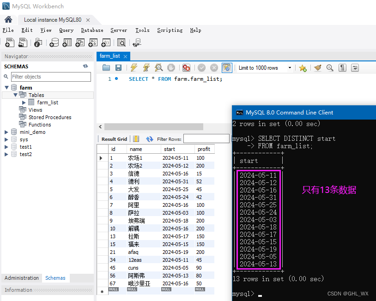The height and width of the screenshot is (301, 376).
Task: Expand the farm_list table node
Action: pyautogui.click(x=24, y=102)
